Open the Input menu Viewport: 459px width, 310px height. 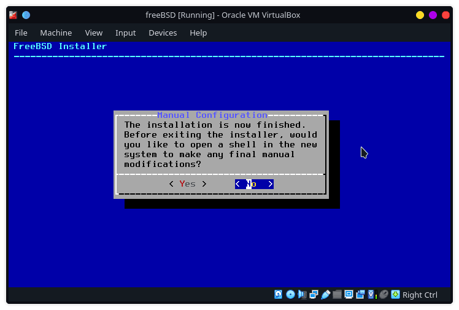(126, 33)
